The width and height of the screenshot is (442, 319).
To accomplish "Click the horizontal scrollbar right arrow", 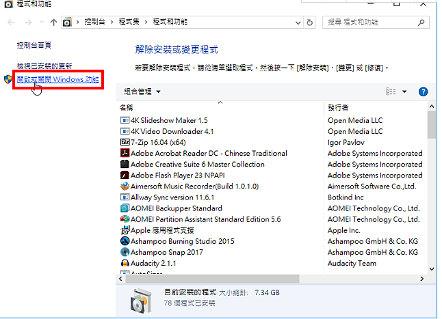I will [422, 279].
